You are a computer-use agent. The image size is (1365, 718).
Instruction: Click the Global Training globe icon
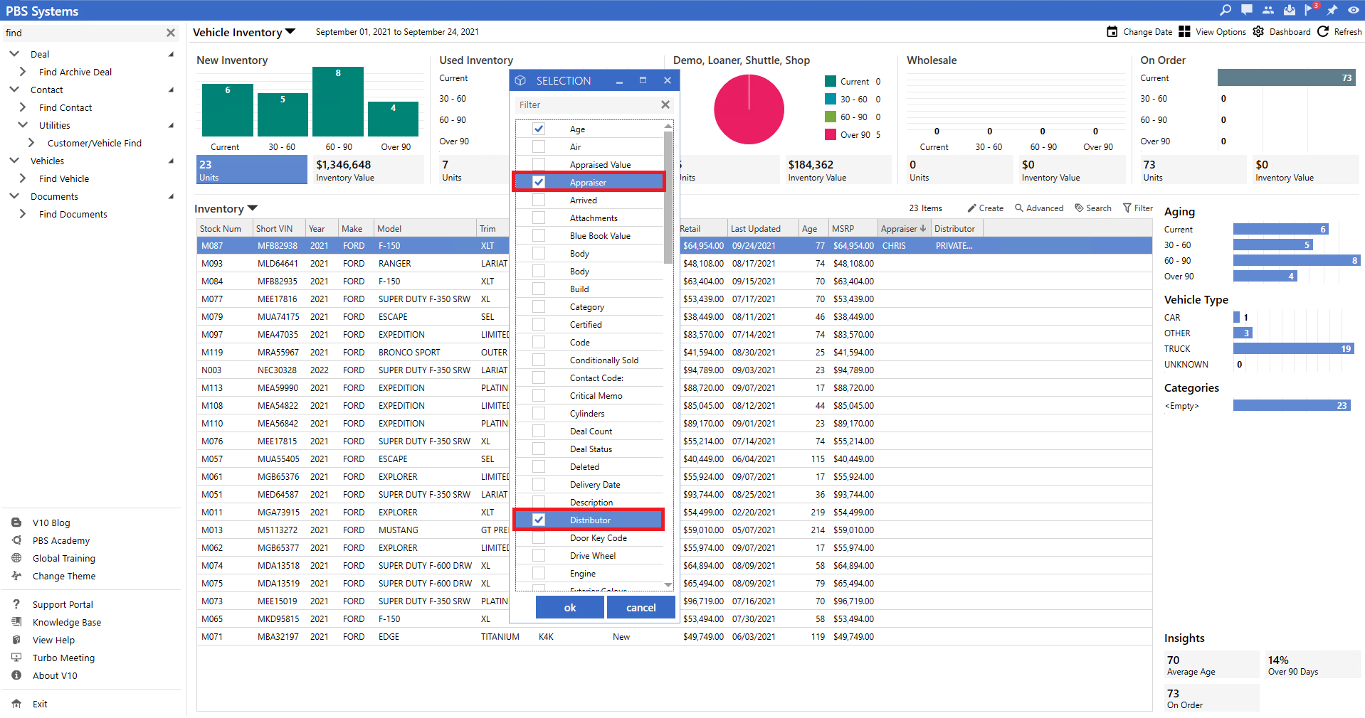point(16,558)
